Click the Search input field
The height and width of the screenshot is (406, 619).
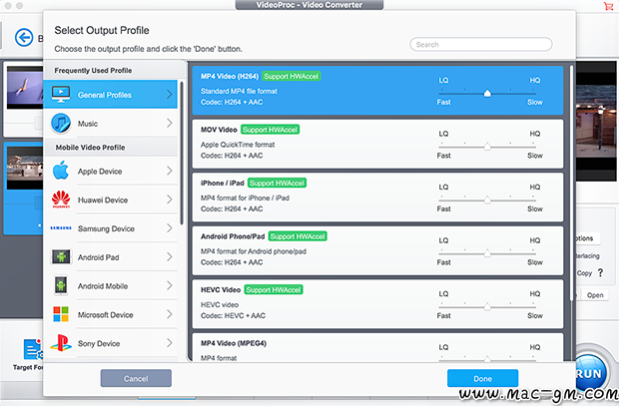481,44
